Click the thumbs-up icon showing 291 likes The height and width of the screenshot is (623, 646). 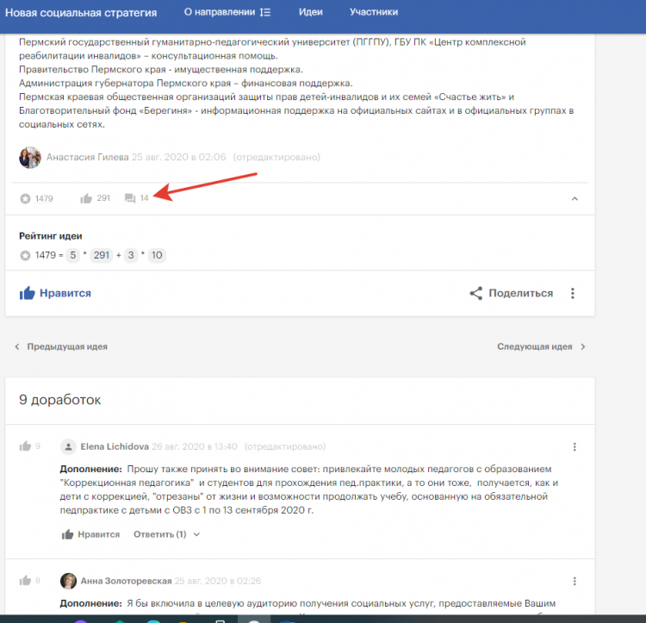click(x=86, y=199)
